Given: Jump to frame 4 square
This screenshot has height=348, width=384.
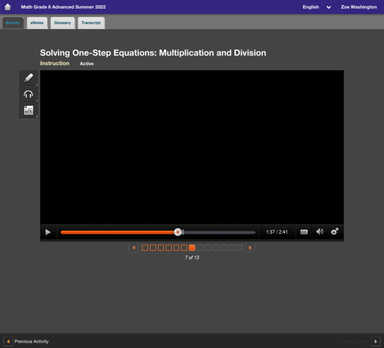Looking at the screenshot, I should 168,248.
